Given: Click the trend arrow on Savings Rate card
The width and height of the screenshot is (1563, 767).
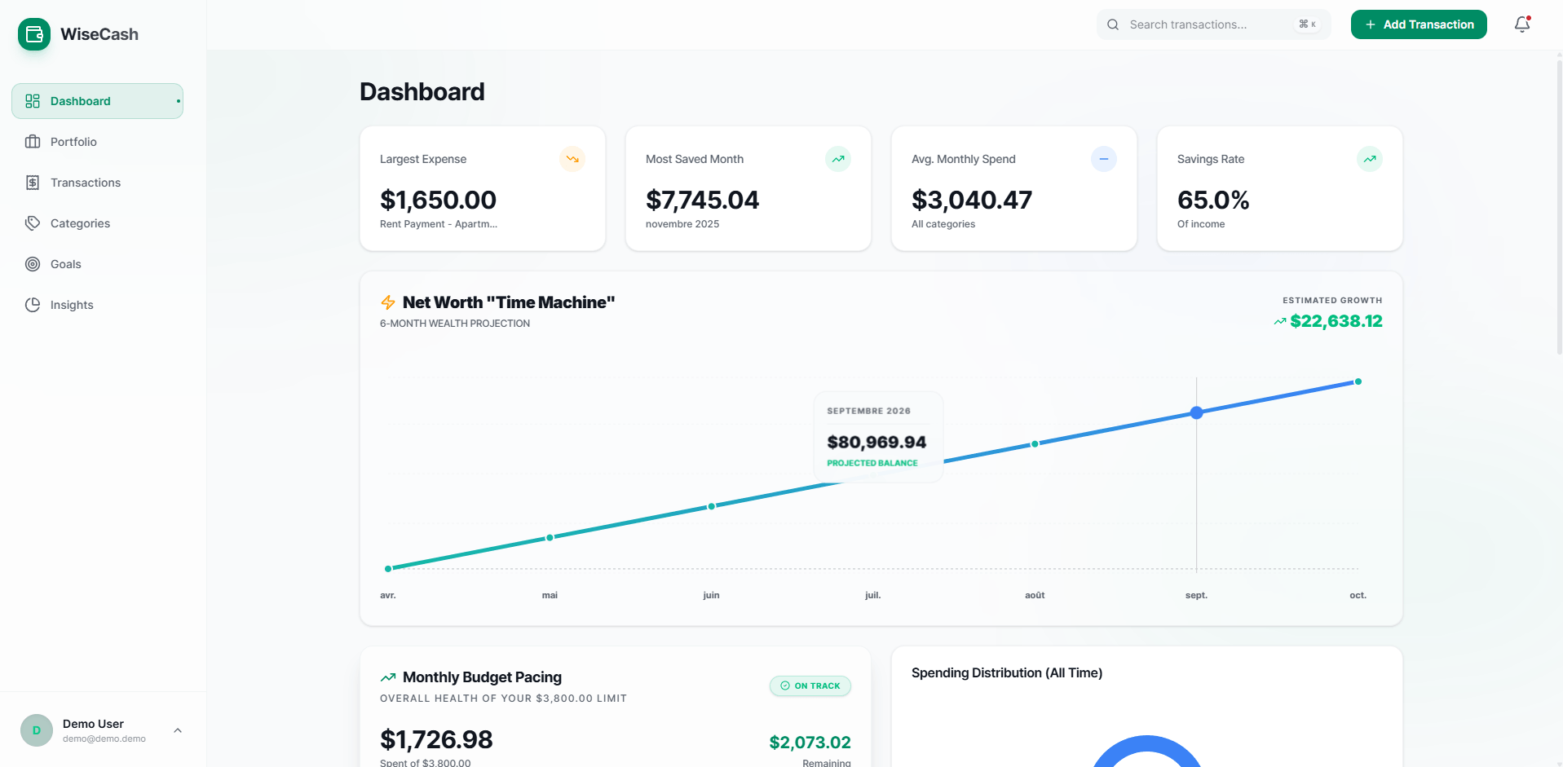Looking at the screenshot, I should 1370,159.
